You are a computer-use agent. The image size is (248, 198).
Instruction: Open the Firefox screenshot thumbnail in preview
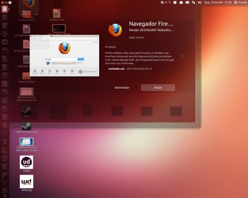tap(64, 55)
